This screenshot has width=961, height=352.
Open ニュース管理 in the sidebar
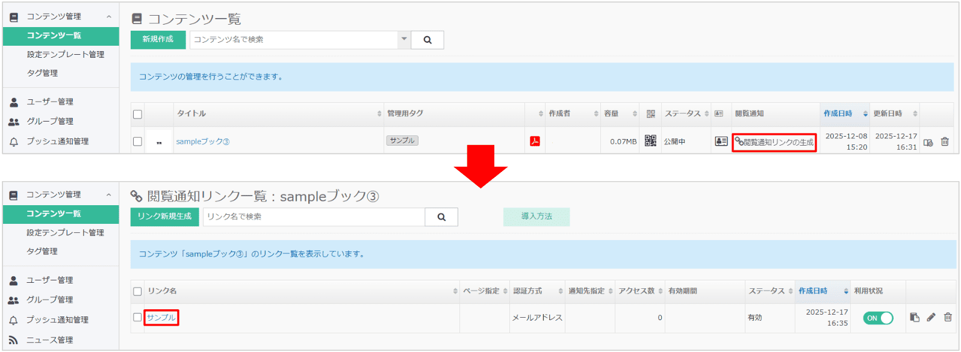tap(50, 340)
